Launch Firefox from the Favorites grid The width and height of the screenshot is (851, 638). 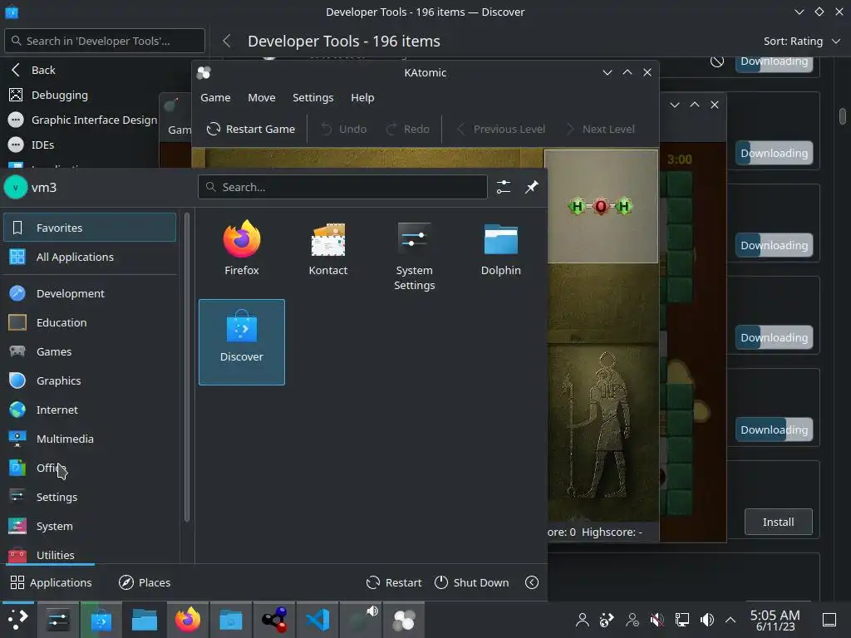tap(242, 248)
